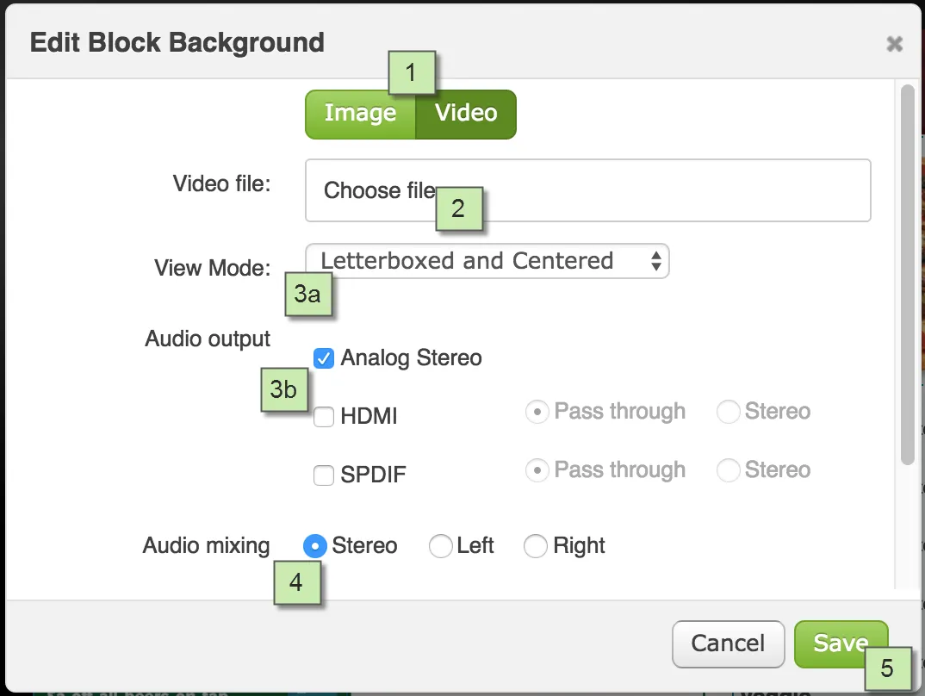This screenshot has width=925, height=696.
Task: Uncheck the Analog Stereo checkbox
Action: point(323,358)
